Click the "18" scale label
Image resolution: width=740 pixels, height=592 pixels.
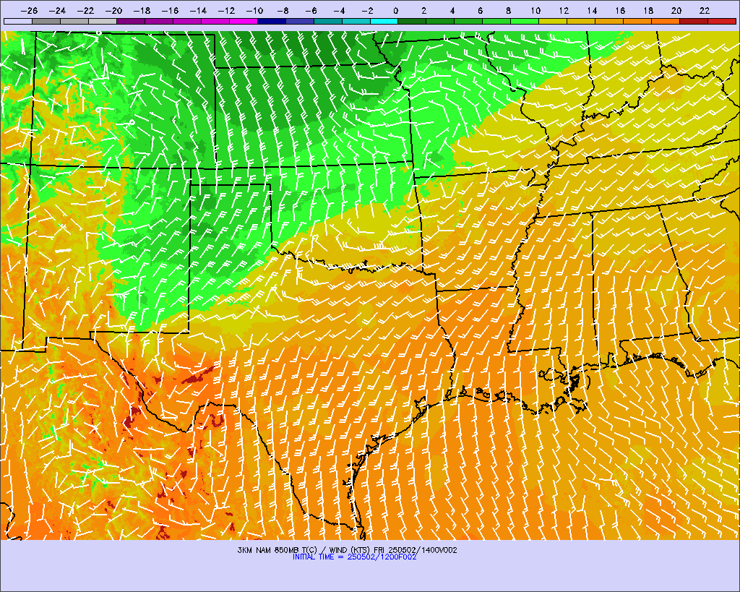(x=648, y=10)
